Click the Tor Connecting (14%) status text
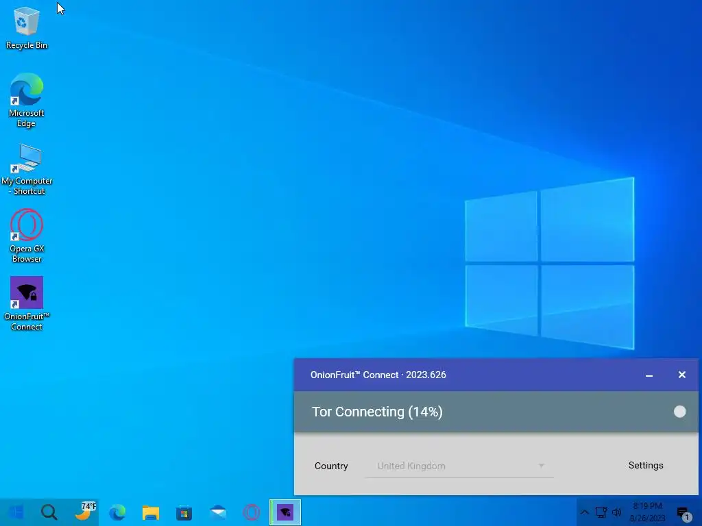 pos(377,412)
